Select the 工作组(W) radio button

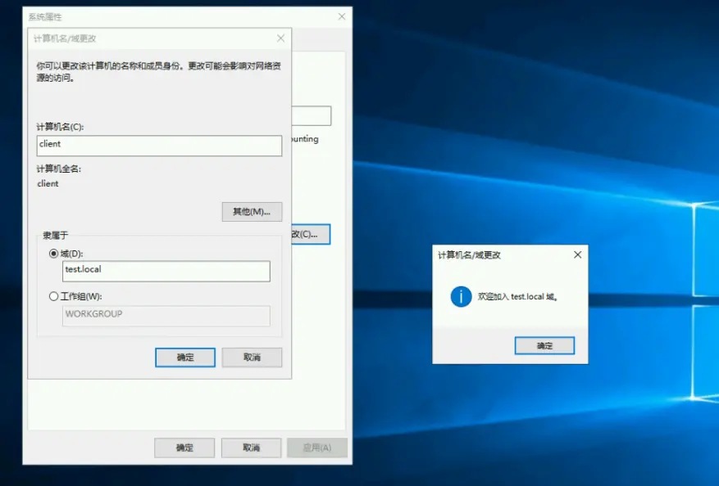pyautogui.click(x=54, y=296)
